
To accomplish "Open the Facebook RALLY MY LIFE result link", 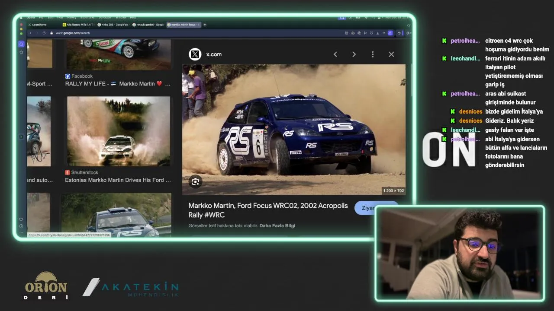I will 118,84.
